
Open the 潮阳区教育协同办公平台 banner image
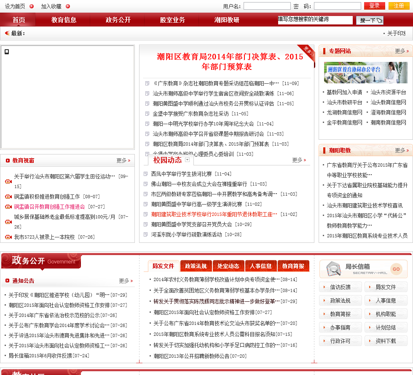[366, 72]
